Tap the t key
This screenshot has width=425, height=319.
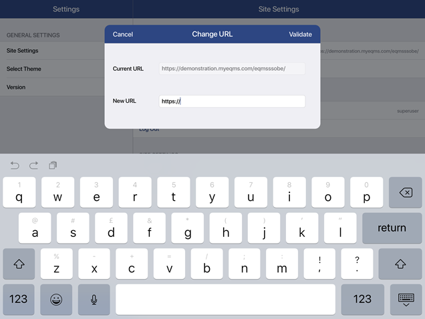(x=174, y=193)
